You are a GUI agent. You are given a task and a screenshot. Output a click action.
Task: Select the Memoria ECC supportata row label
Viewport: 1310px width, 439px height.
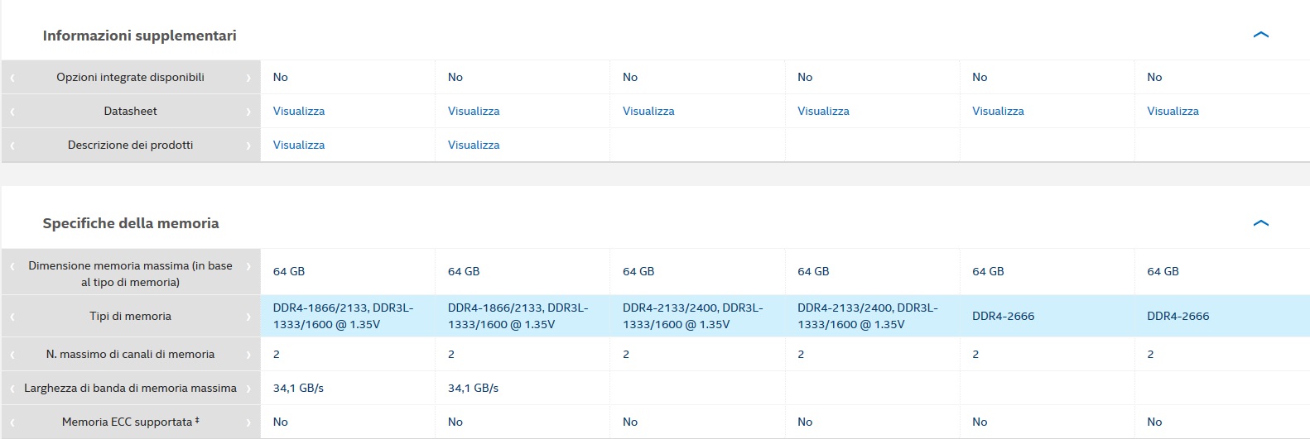pyautogui.click(x=130, y=422)
